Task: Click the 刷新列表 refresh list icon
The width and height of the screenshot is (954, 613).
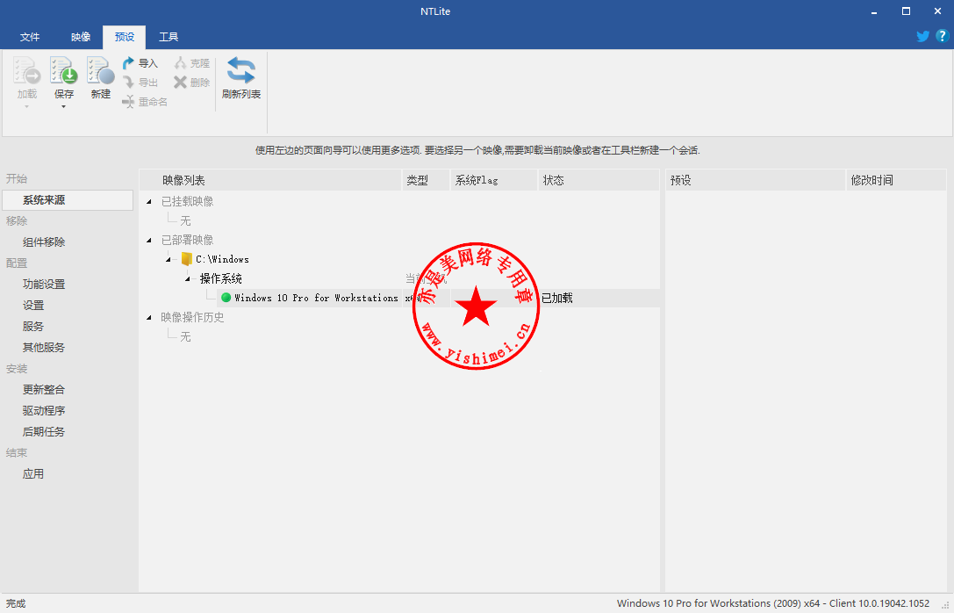Action: 241,70
